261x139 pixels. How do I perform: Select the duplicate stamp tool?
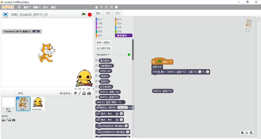pyautogui.click(x=97, y=7)
